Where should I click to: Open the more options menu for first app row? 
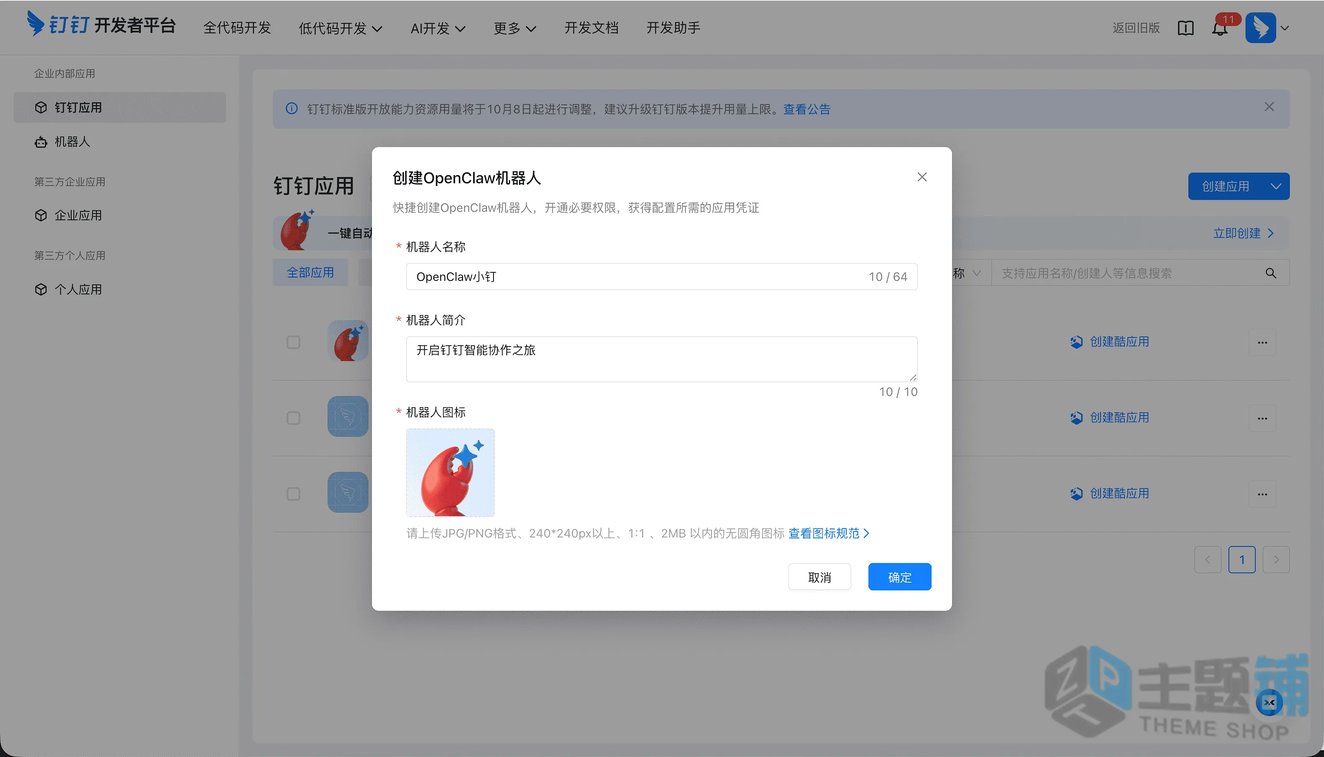[x=1262, y=342]
